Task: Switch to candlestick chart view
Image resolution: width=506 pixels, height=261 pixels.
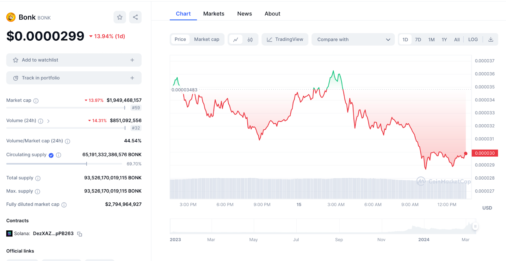Action: tap(250, 39)
